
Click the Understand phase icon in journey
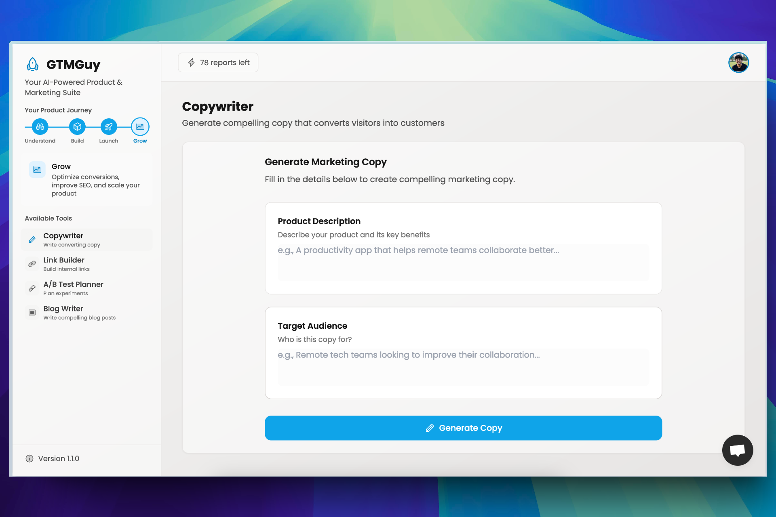[x=39, y=126]
